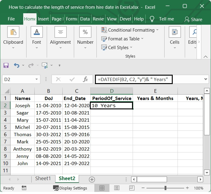Open the Clipboard paste icon group
Screen dimensions: 211x194
pos(13,32)
